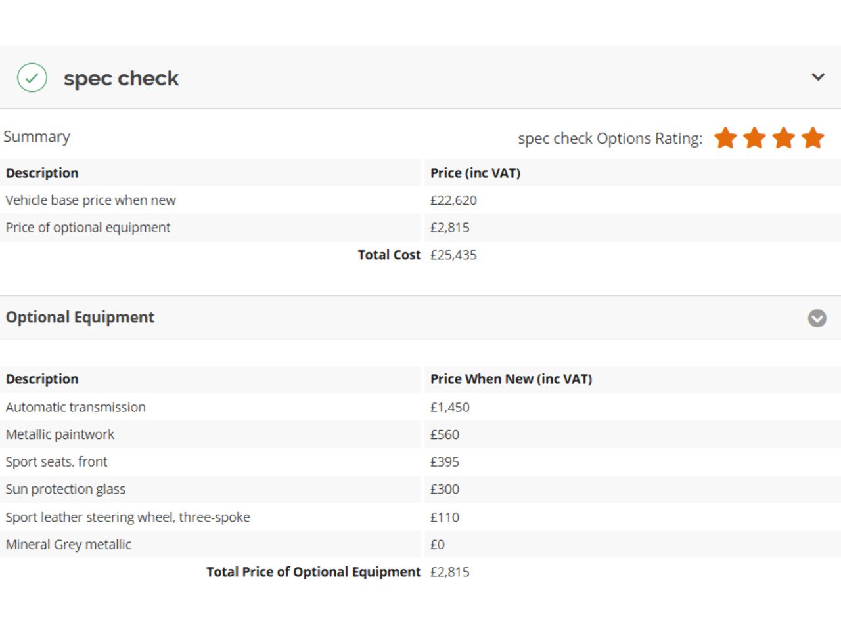Image resolution: width=841 pixels, height=630 pixels.
Task: Select the Sport seats, front row
Action: pyautogui.click(x=57, y=462)
